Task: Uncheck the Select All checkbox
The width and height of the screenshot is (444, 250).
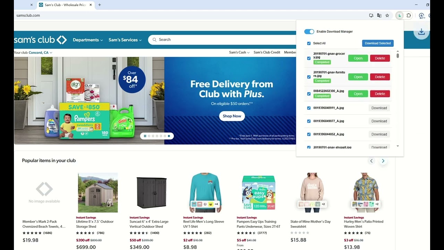Action: point(309,43)
